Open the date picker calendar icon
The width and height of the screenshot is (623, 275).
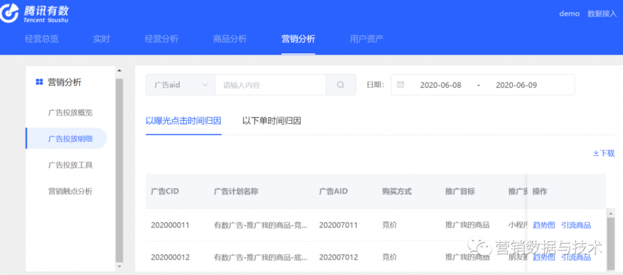point(400,85)
